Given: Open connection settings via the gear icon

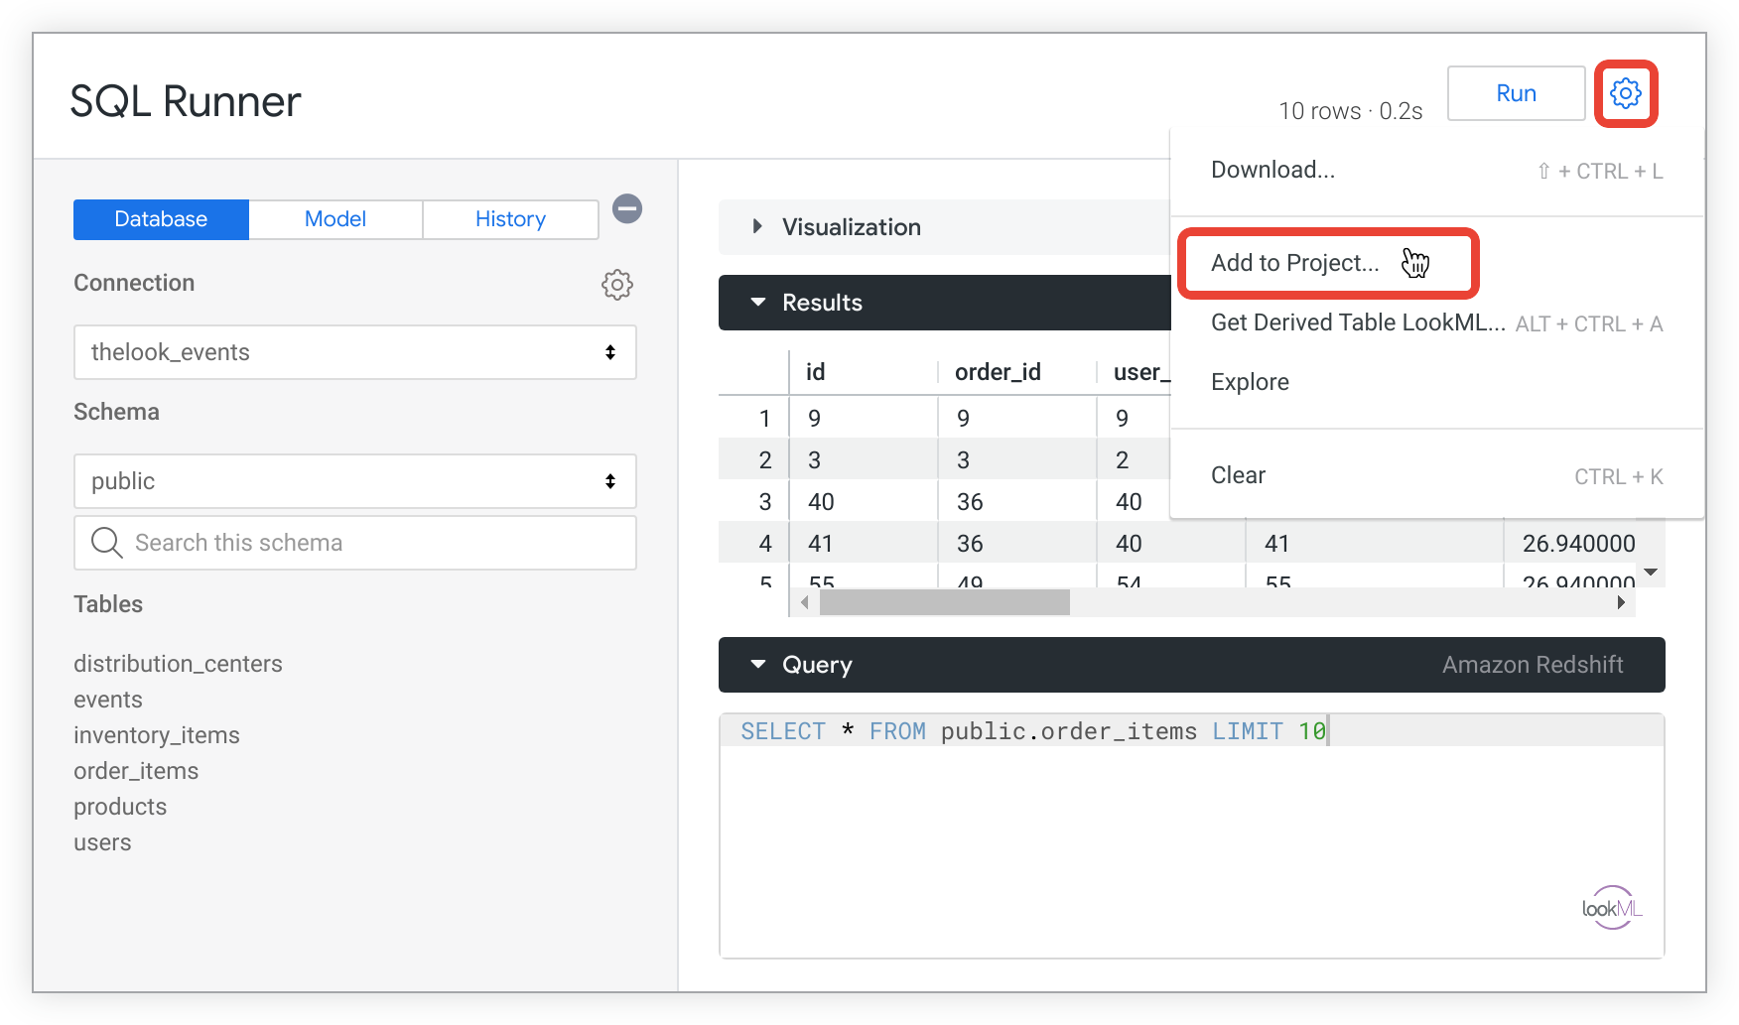Looking at the screenshot, I should (617, 285).
